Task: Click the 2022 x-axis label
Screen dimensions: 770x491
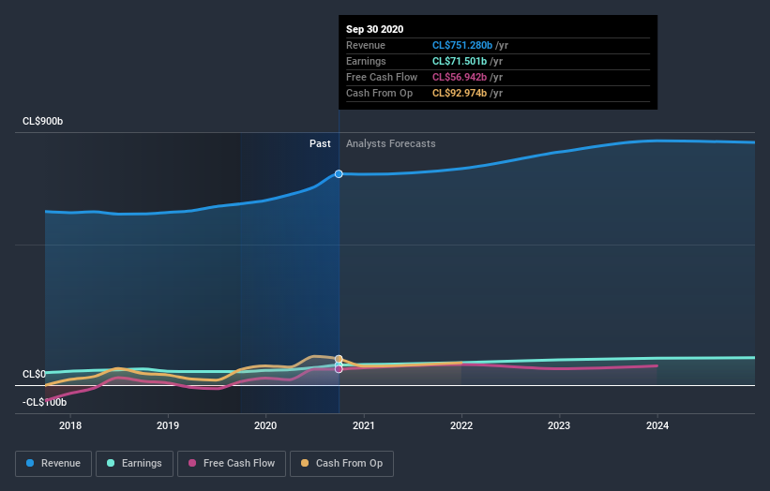Action: coord(461,425)
